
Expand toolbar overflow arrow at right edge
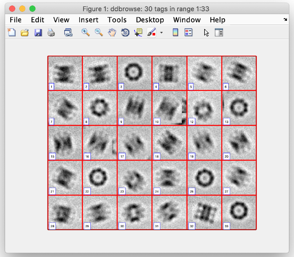[285, 19]
